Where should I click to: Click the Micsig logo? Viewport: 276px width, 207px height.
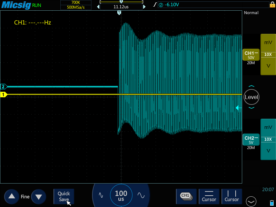point(16,5)
